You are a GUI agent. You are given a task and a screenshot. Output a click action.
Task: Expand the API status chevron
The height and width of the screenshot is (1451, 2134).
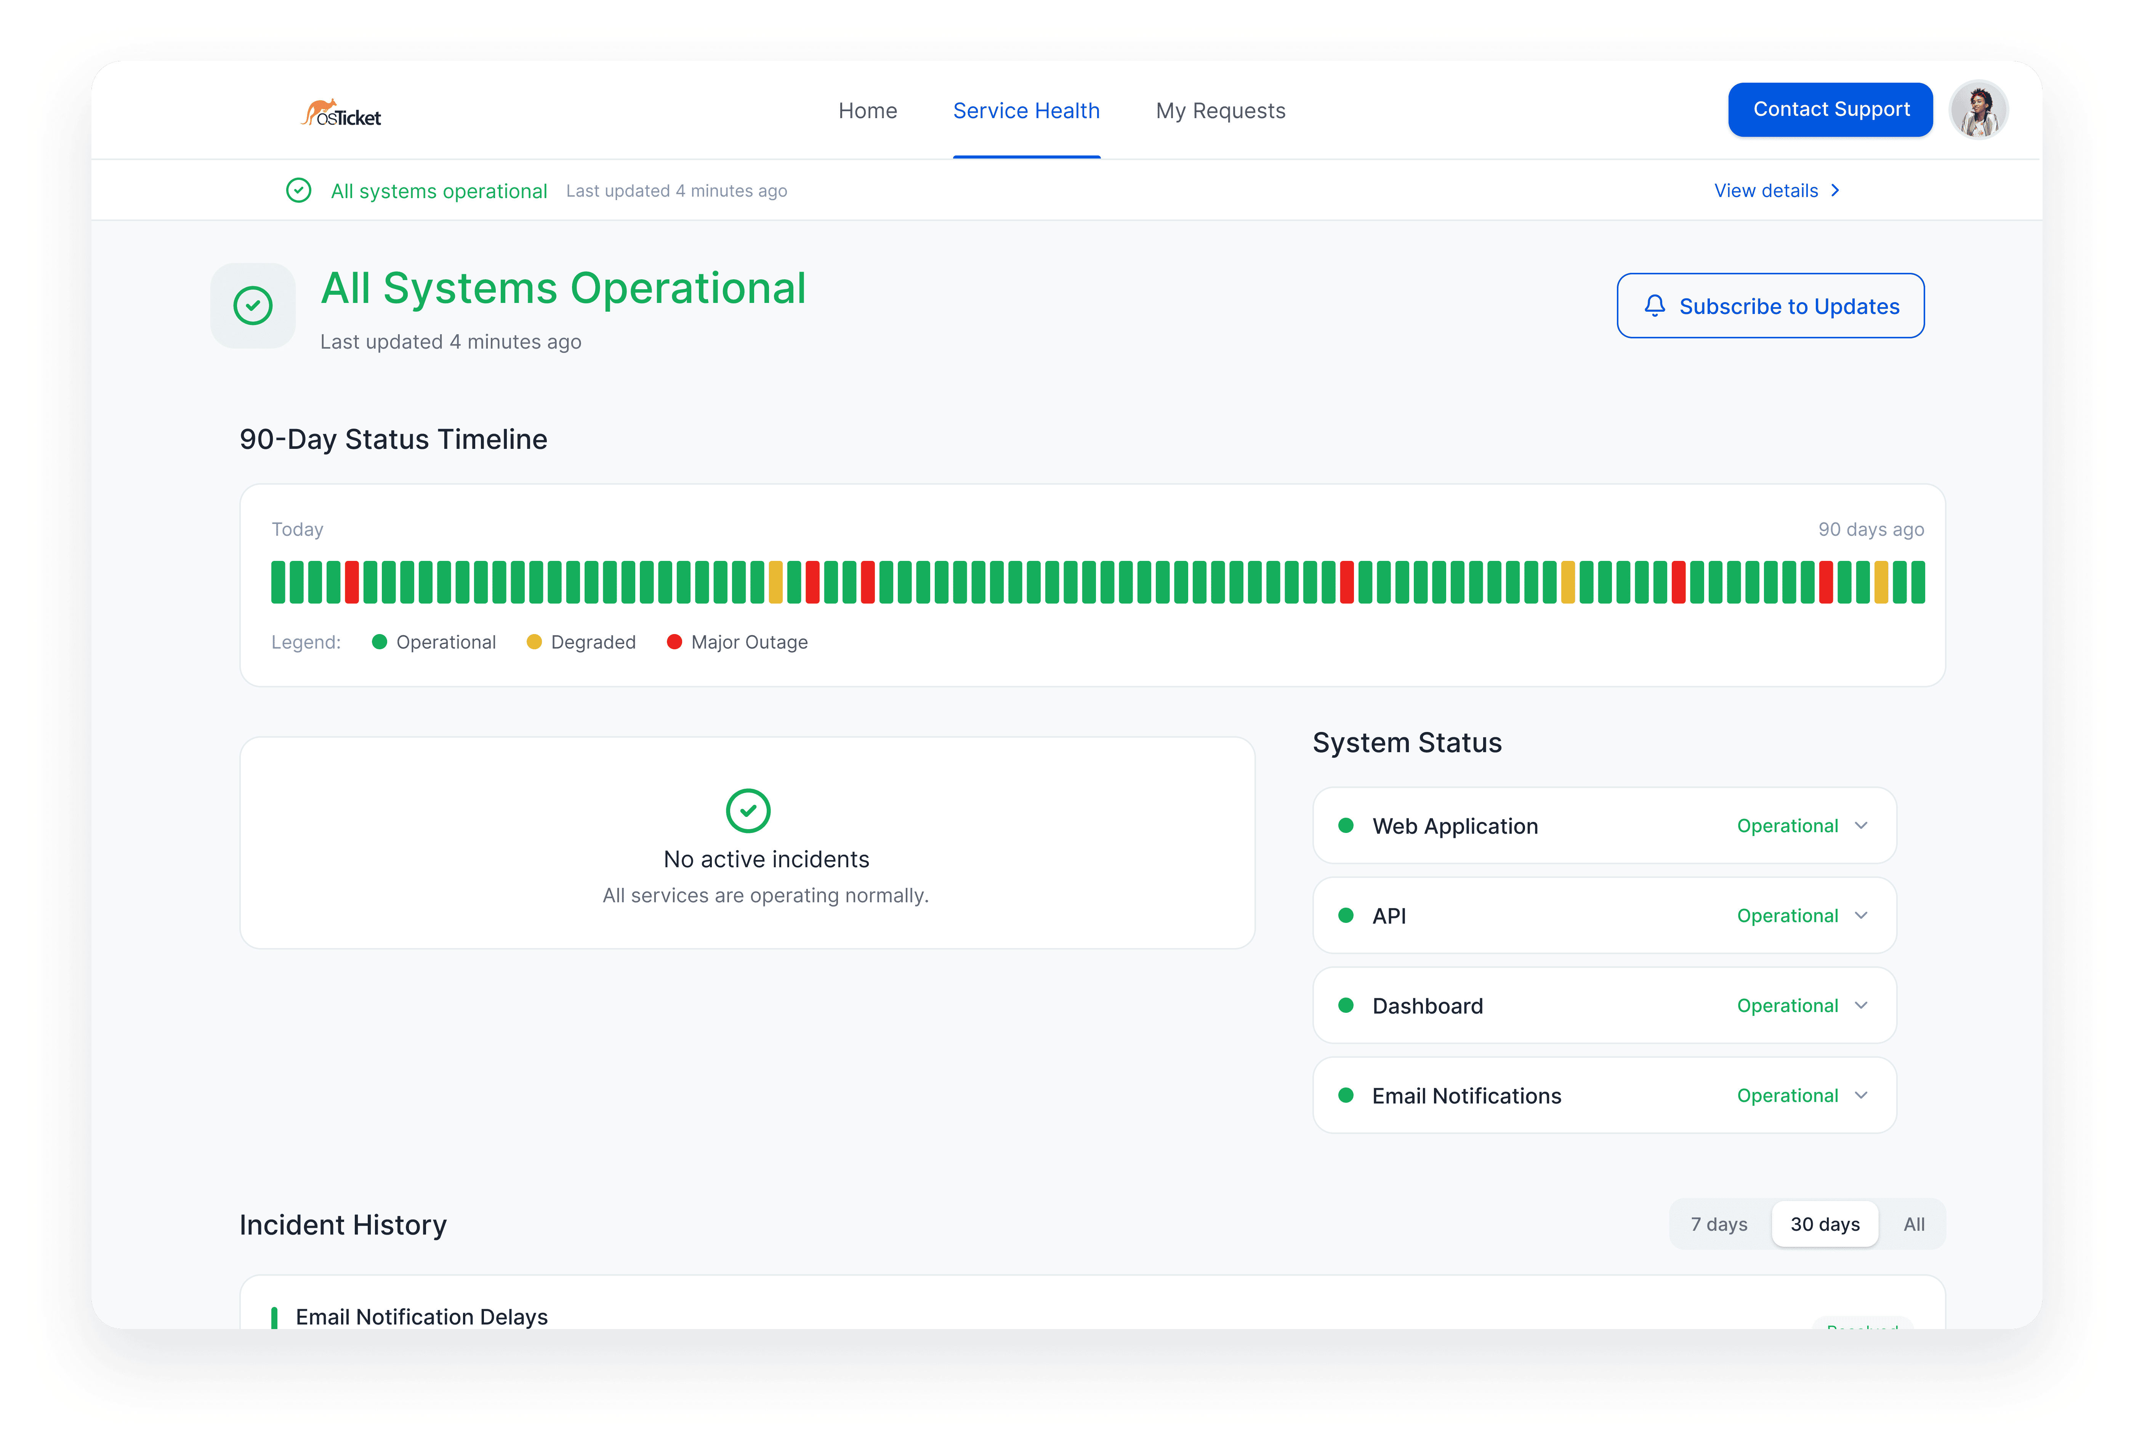1861,916
